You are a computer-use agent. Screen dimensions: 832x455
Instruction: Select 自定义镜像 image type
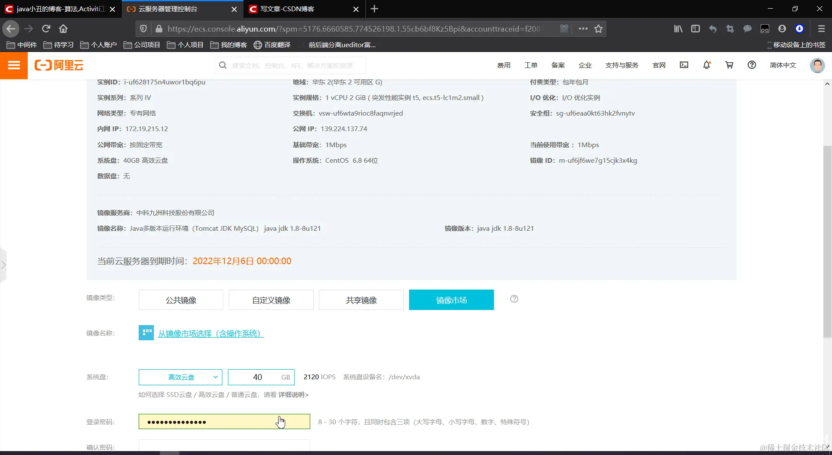(x=271, y=300)
